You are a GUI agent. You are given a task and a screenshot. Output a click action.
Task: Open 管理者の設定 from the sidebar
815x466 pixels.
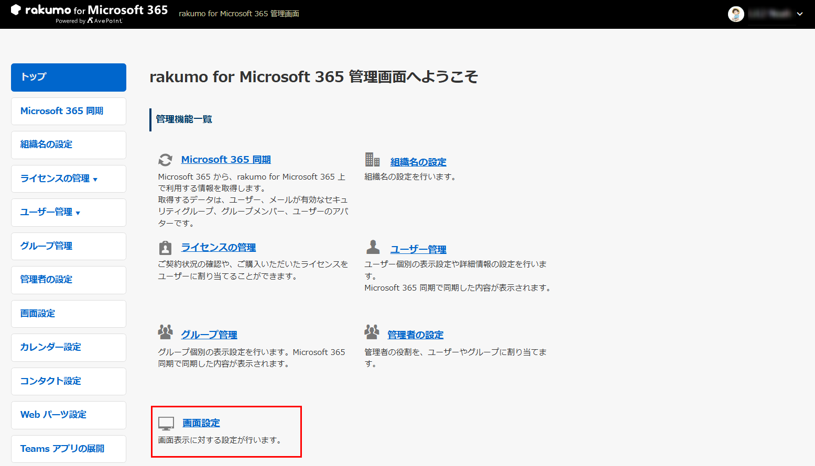(x=69, y=280)
